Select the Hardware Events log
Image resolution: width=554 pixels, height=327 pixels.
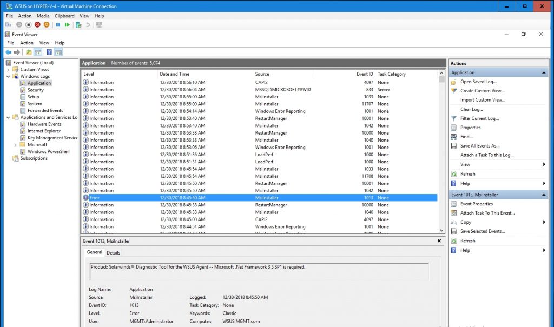[44, 124]
